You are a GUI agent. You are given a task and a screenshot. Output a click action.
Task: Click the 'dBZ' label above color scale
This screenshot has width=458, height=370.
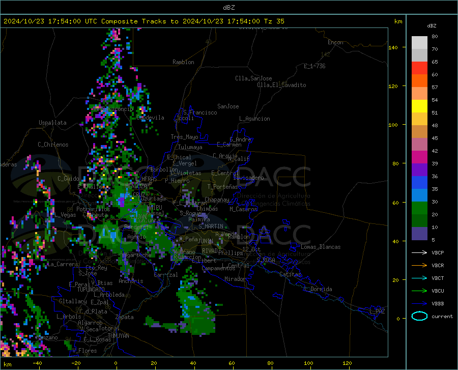click(432, 25)
